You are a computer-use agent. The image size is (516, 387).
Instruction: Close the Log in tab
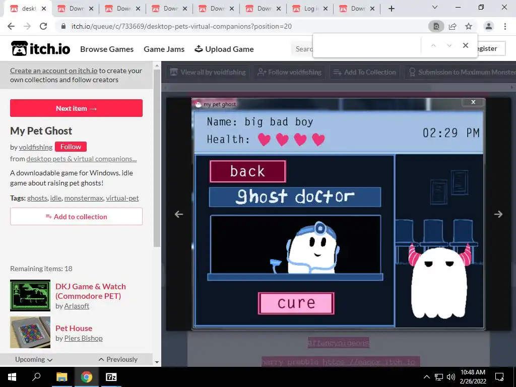(x=326, y=9)
